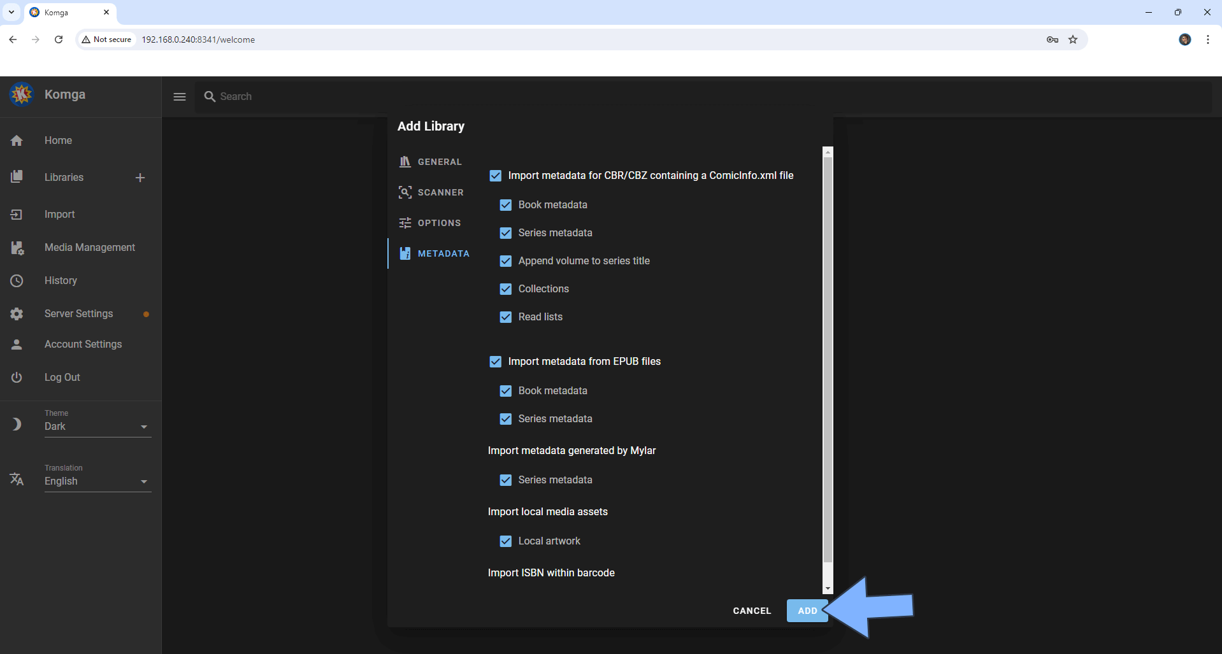The image size is (1222, 654).
Task: Click the Import ISBN within barcode label
Action: [551, 573]
